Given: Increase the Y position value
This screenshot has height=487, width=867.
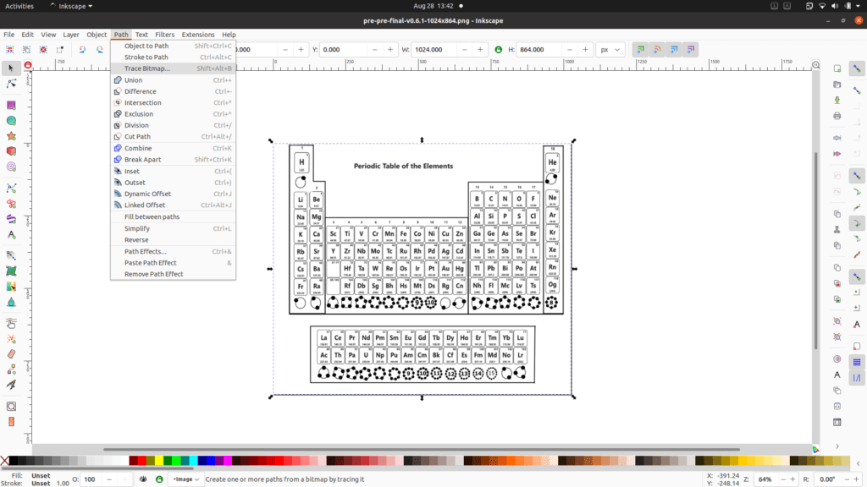Looking at the screenshot, I should [x=389, y=49].
